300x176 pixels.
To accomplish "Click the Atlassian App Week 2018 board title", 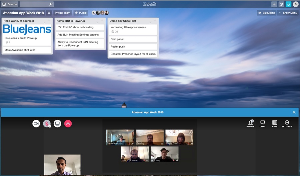I will coord(23,13).
